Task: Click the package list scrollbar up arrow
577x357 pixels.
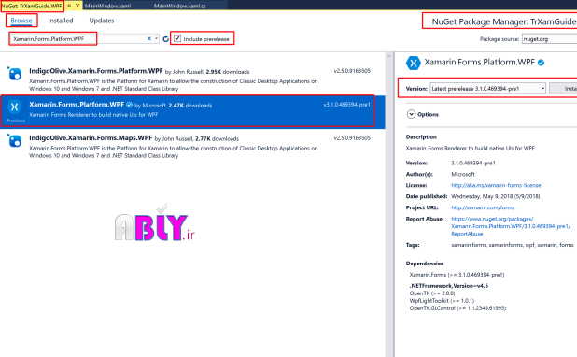Action: (x=389, y=56)
